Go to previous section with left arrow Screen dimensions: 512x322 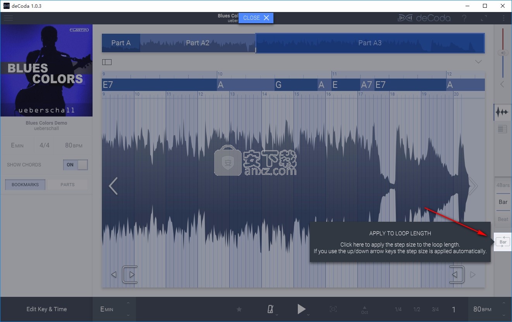click(113, 186)
